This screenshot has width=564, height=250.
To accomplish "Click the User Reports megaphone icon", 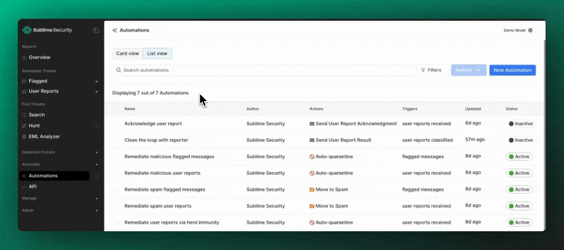I will point(24,92).
